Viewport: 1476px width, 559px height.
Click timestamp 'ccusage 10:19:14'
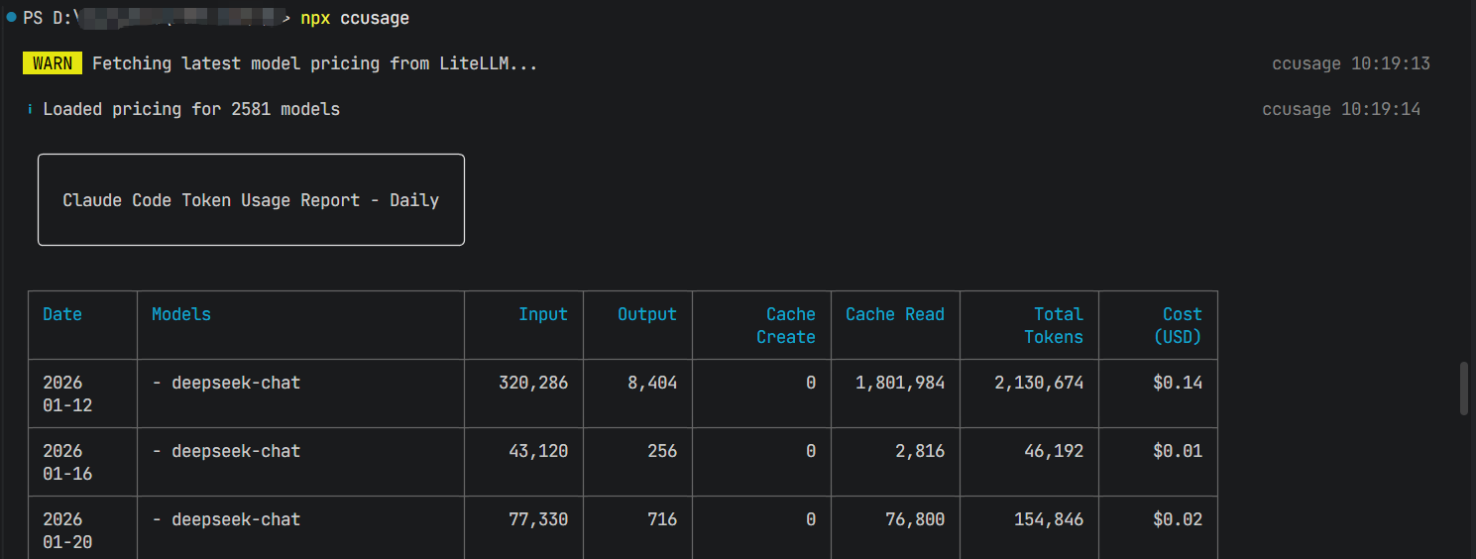[1341, 109]
